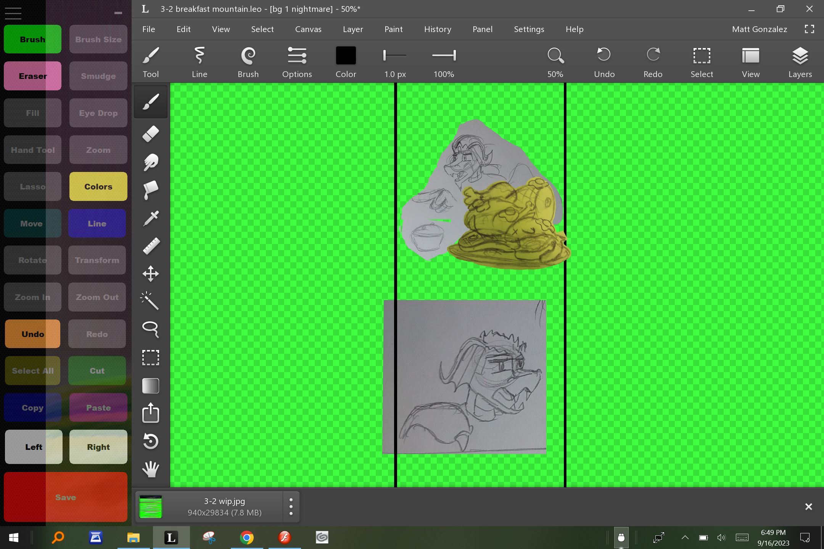
Task: Click the 3-2 wip.jpg thumbnail
Action: 151,507
